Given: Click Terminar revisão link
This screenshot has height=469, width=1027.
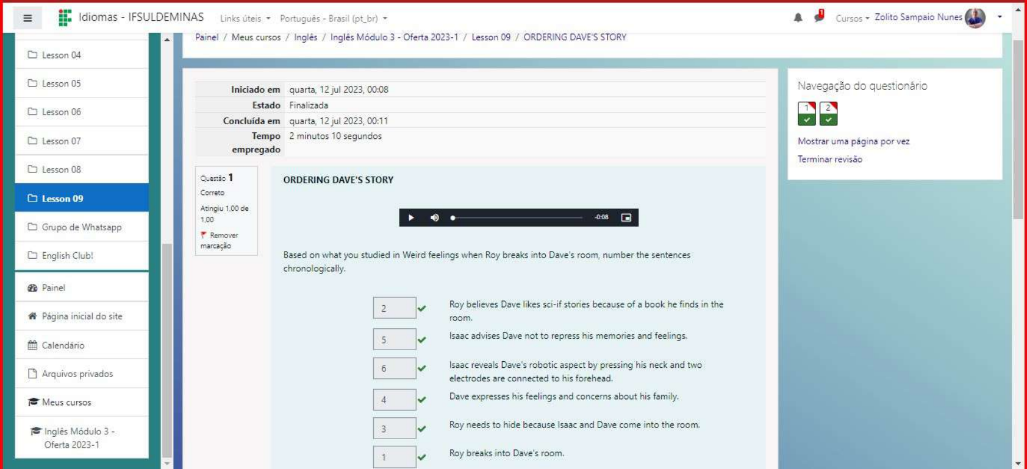Looking at the screenshot, I should coord(829,159).
